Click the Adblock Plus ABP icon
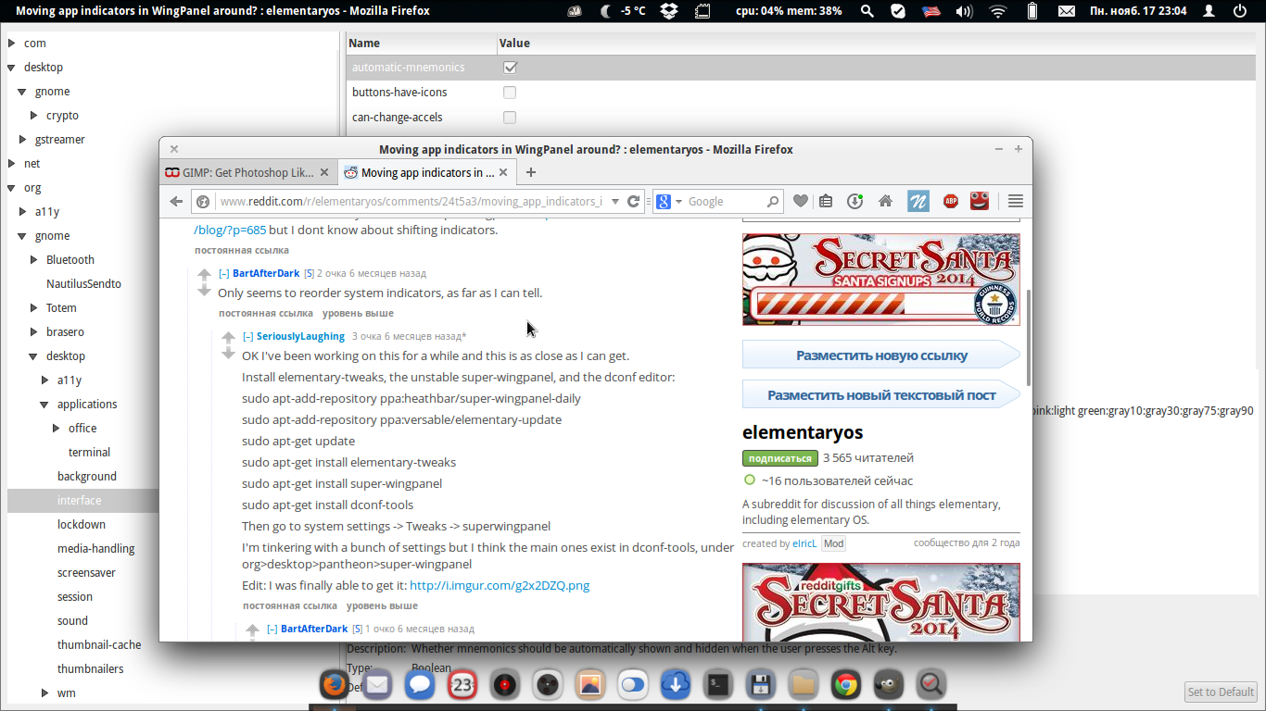This screenshot has height=711, width=1266. [951, 201]
